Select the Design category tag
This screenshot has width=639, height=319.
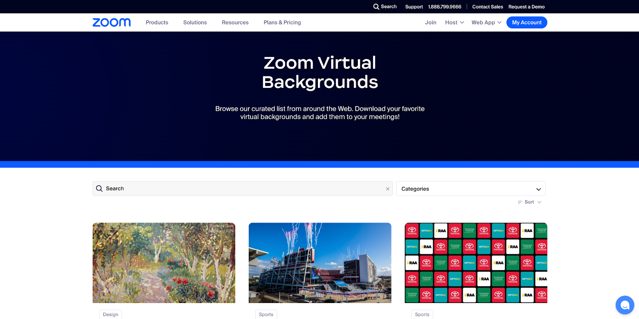111,315
